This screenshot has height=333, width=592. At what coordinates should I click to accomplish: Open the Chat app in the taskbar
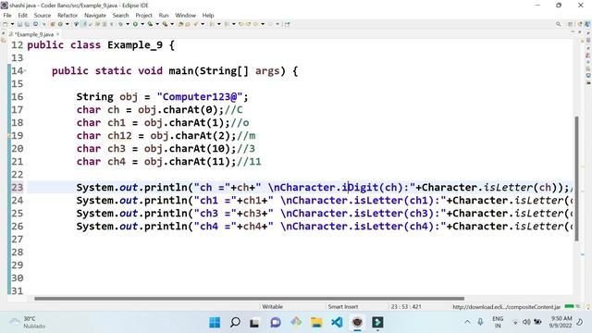click(276, 323)
